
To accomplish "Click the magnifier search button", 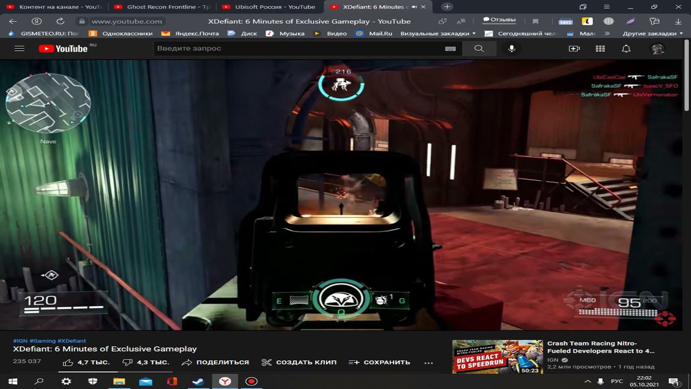I will 479,49.
